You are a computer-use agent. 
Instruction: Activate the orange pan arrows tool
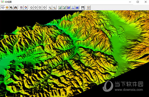7,7
